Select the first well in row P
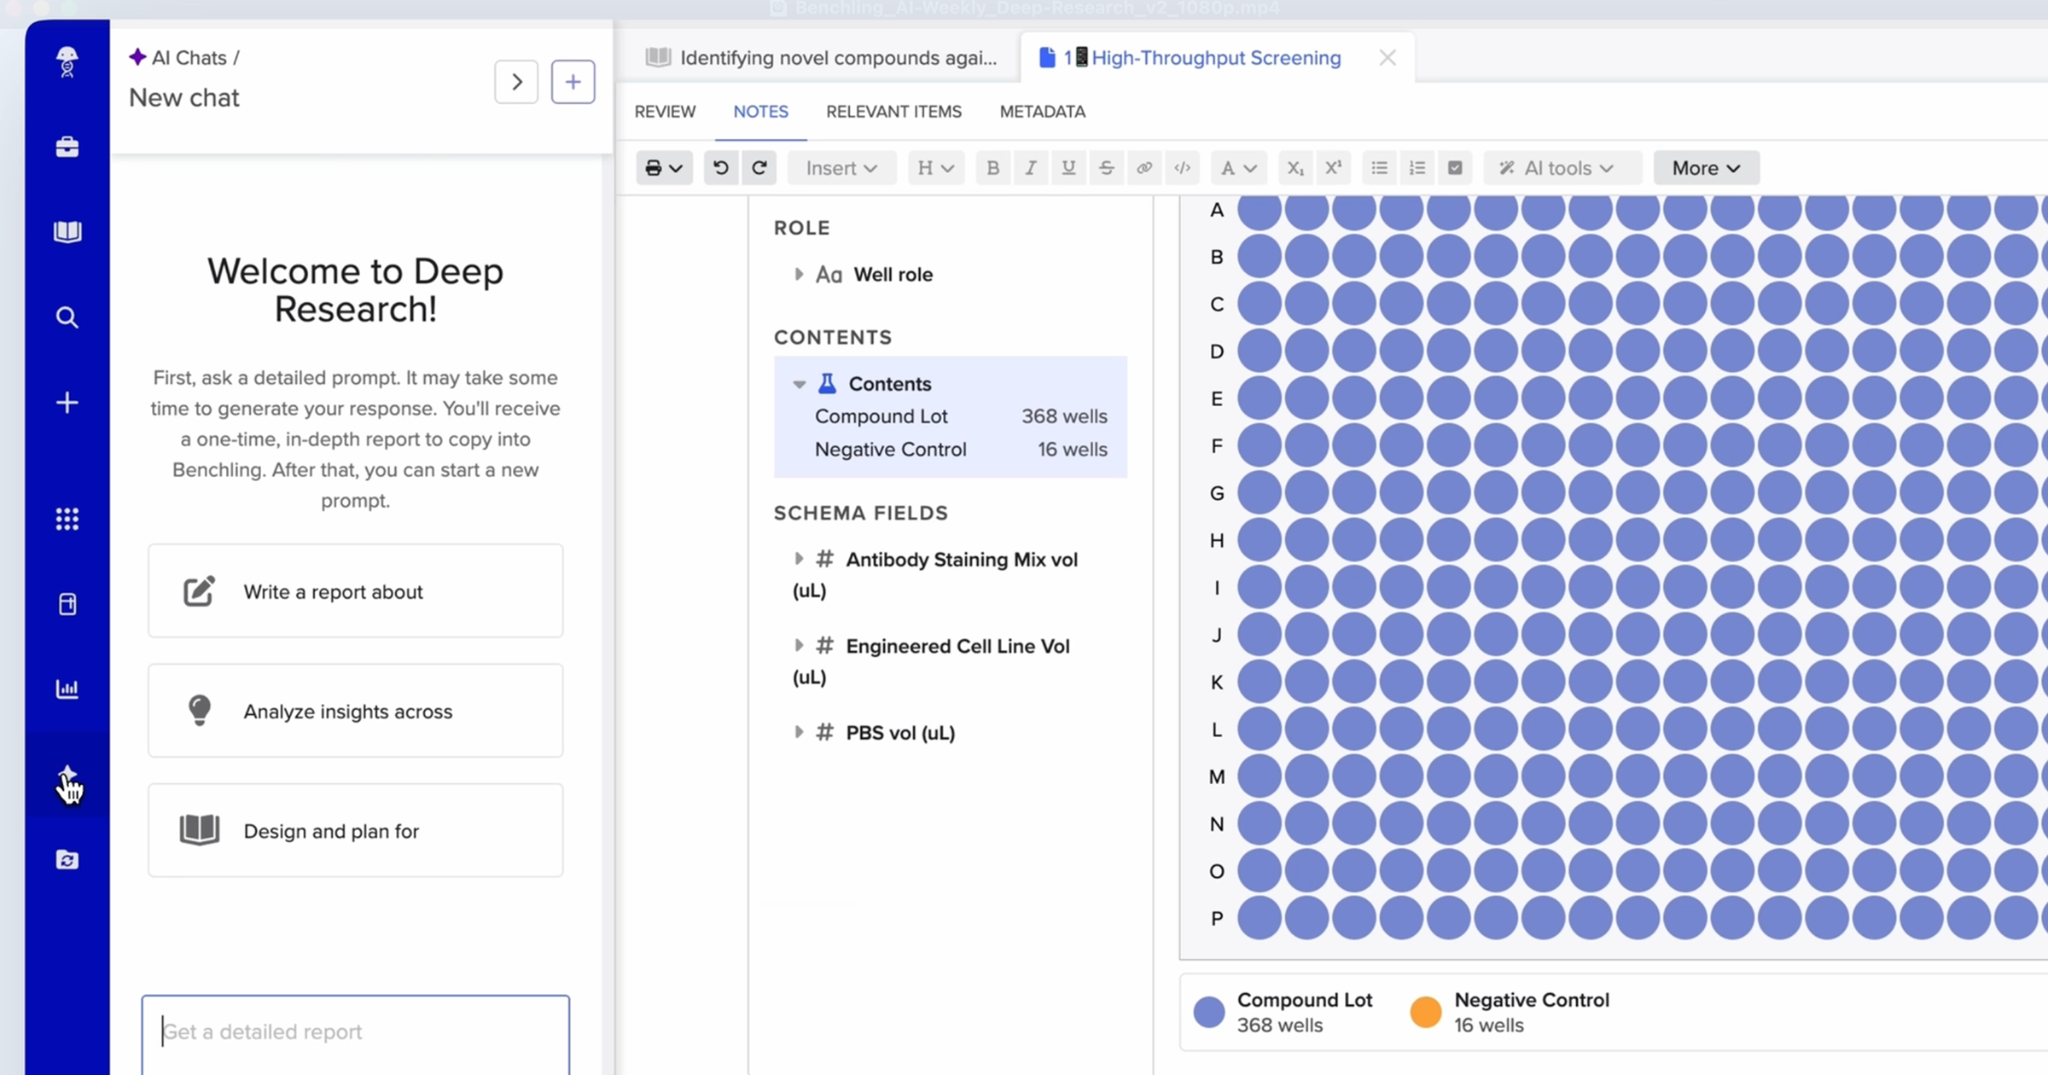Screen dimensions: 2048x1075 click(x=1259, y=918)
